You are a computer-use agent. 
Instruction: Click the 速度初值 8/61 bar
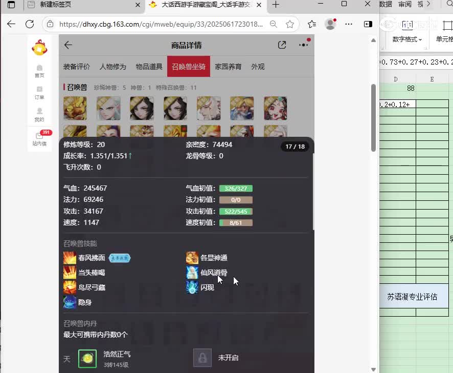(x=236, y=223)
